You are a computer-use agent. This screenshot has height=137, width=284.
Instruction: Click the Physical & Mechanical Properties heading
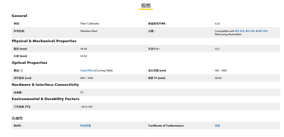click(44, 41)
